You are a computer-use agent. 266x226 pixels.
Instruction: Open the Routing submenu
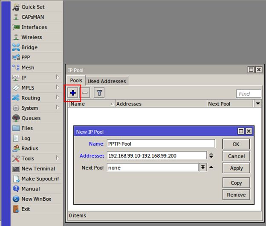coord(37,98)
